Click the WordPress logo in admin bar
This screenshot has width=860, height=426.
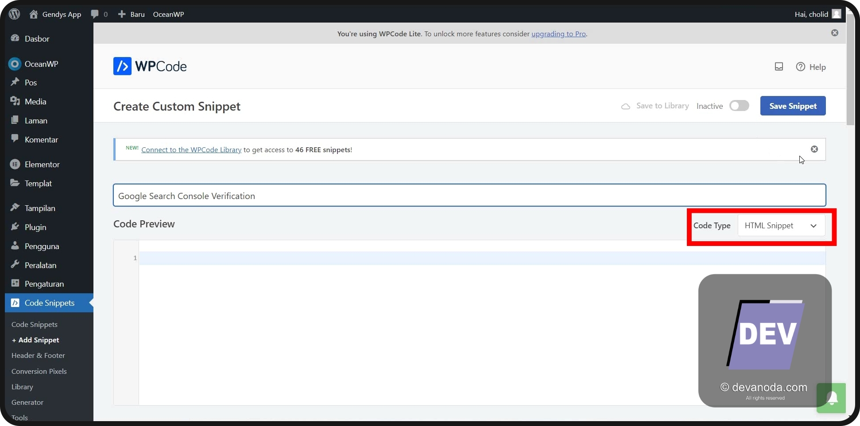pyautogui.click(x=15, y=14)
